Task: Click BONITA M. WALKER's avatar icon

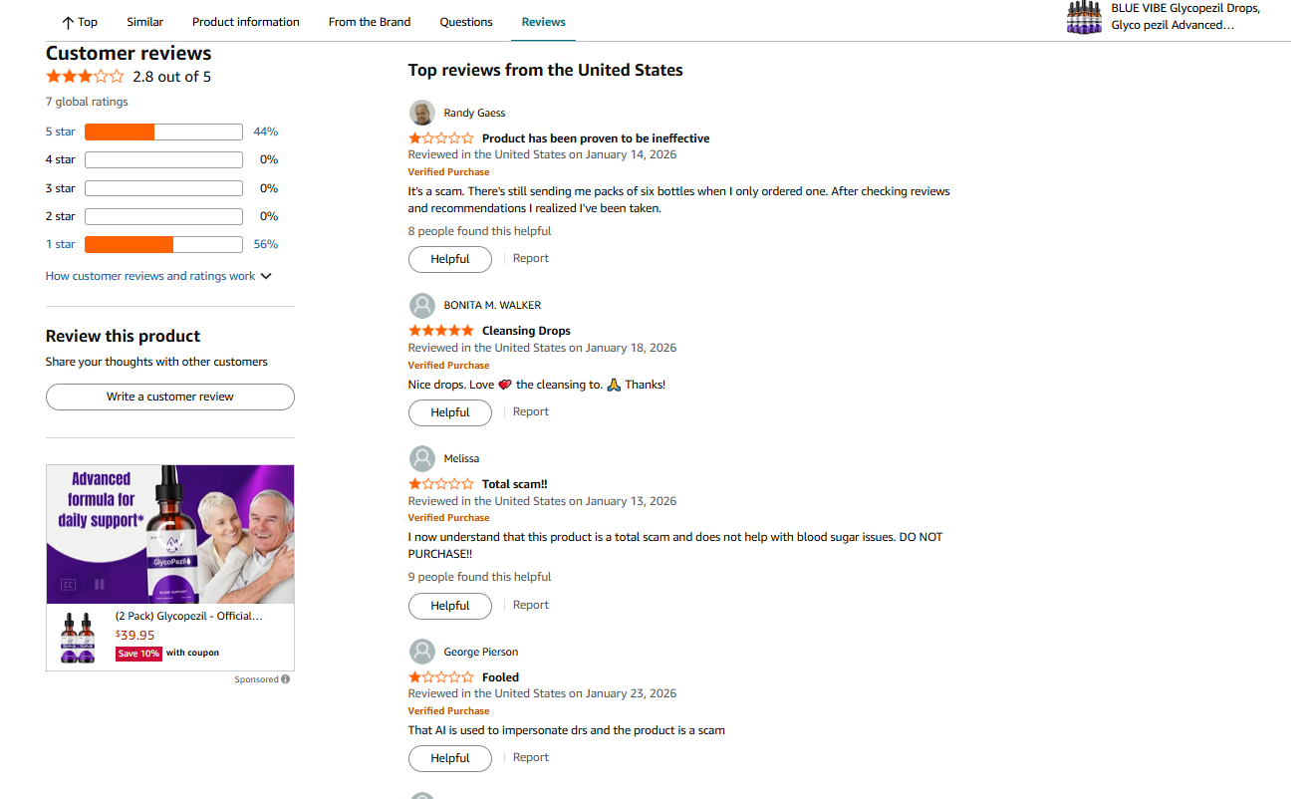Action: tap(422, 305)
